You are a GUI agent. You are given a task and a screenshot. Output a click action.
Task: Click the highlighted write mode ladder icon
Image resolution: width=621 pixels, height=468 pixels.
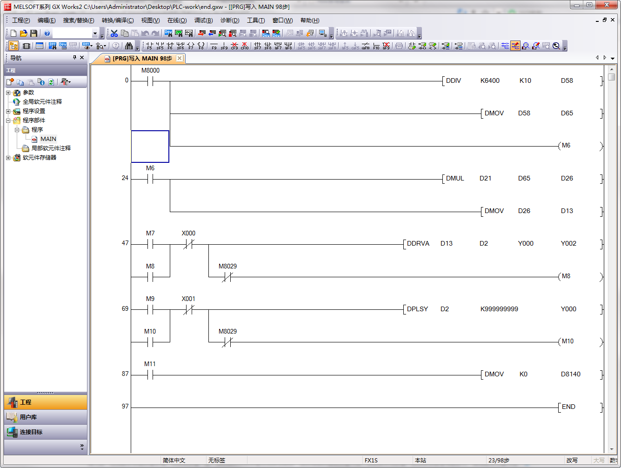tap(515, 46)
